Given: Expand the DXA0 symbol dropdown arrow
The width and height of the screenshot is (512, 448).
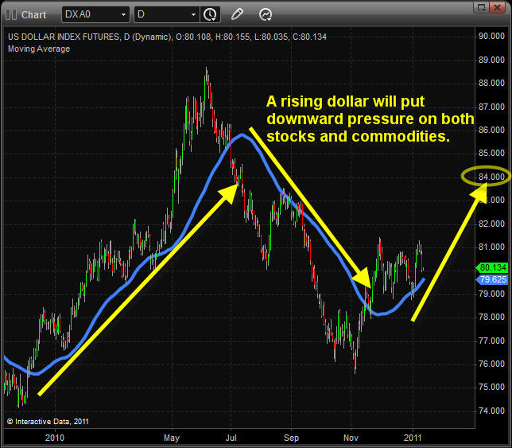Looking at the screenshot, I should coord(123,14).
